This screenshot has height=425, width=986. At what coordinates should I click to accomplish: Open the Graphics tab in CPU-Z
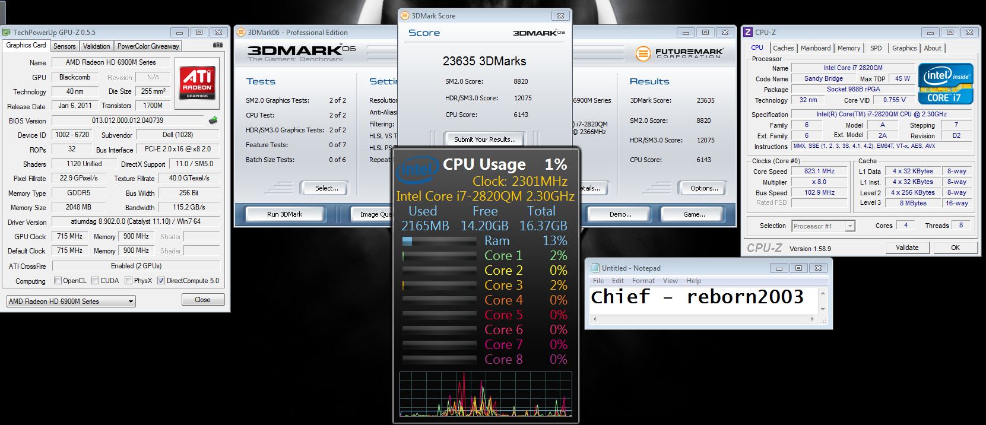tap(904, 48)
